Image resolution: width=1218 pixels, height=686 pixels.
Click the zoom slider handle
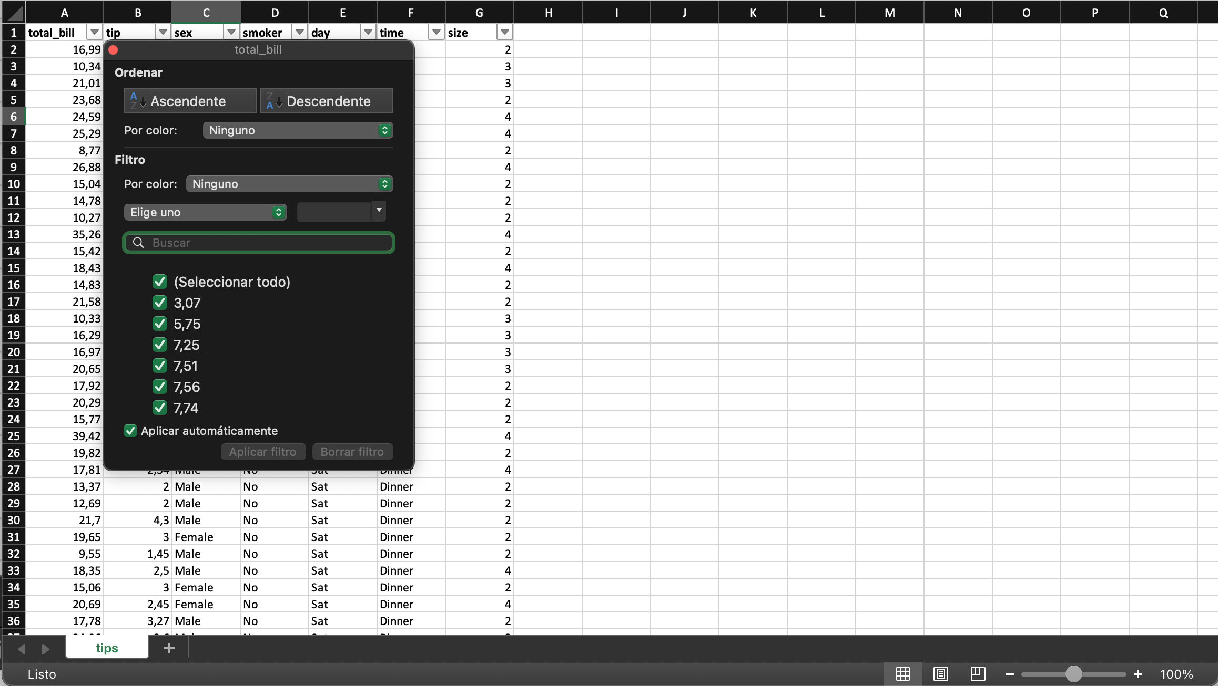pos(1074,674)
